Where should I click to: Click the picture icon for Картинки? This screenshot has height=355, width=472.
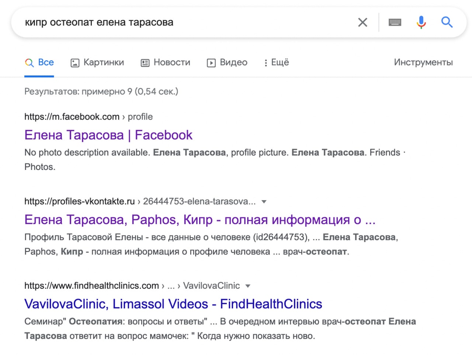click(x=75, y=63)
